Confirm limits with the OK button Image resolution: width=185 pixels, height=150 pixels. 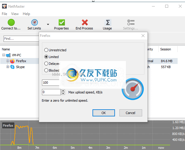pos(104,113)
